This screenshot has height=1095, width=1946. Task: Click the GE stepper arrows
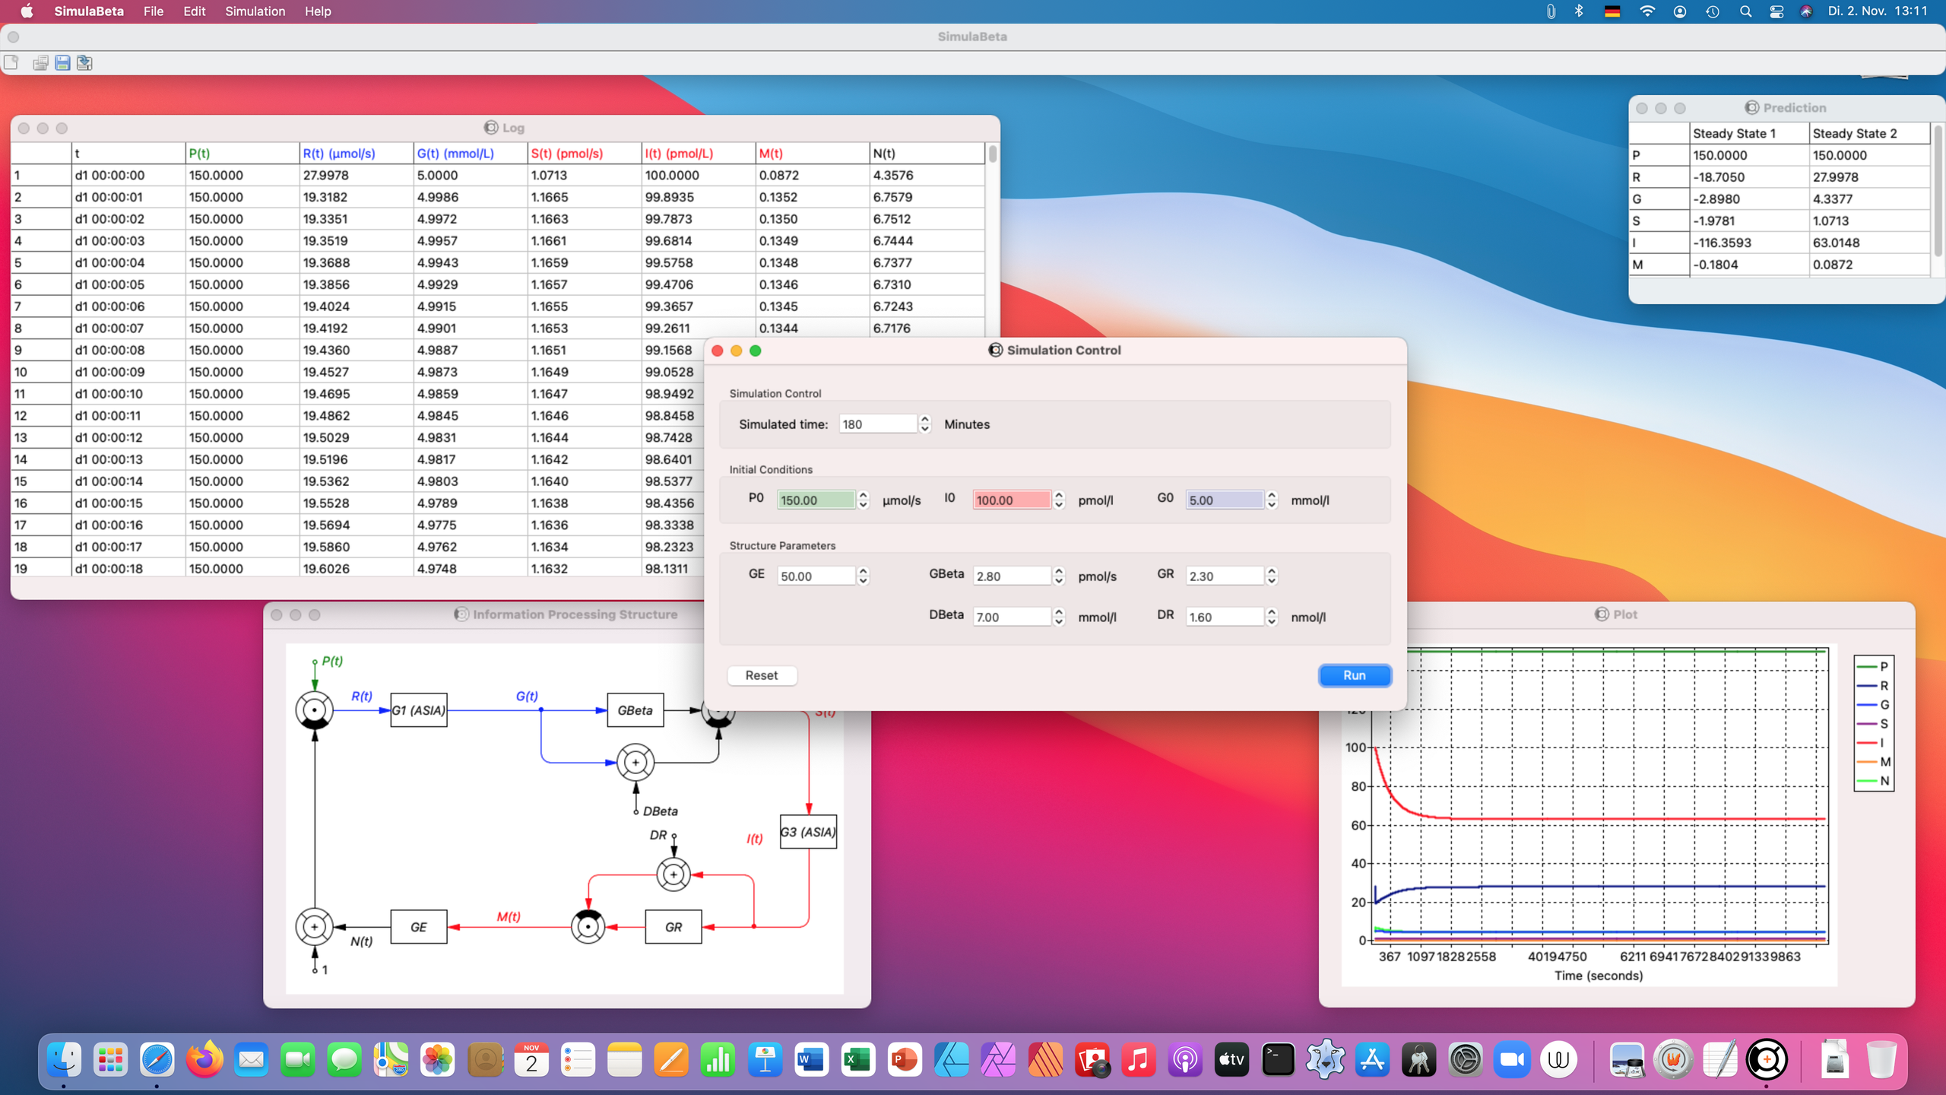click(x=863, y=576)
